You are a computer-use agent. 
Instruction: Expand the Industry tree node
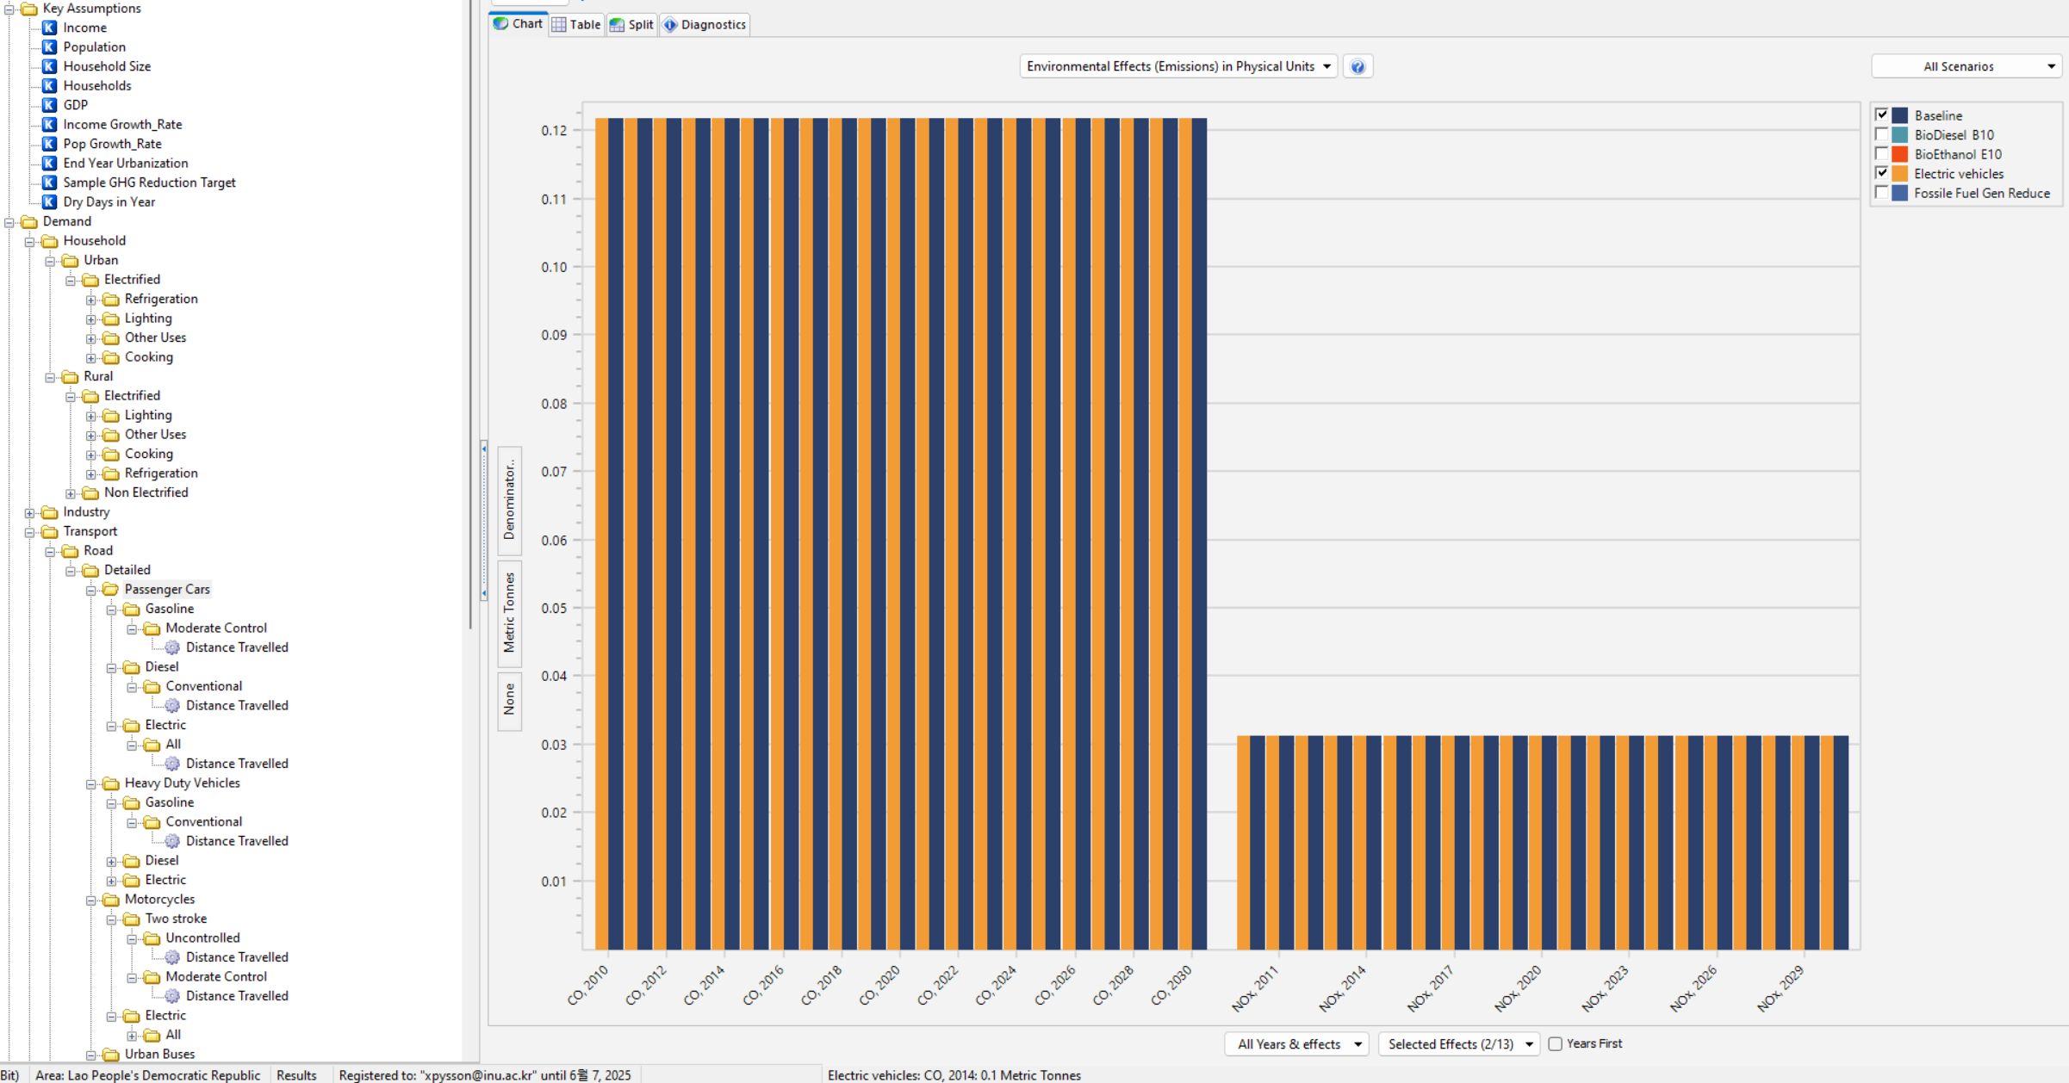(x=30, y=513)
